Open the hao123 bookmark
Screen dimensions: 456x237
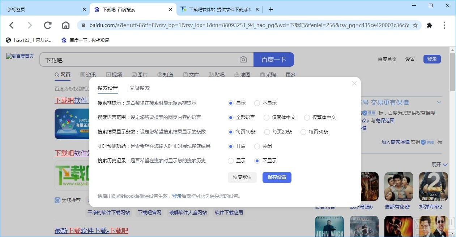tap(29, 40)
